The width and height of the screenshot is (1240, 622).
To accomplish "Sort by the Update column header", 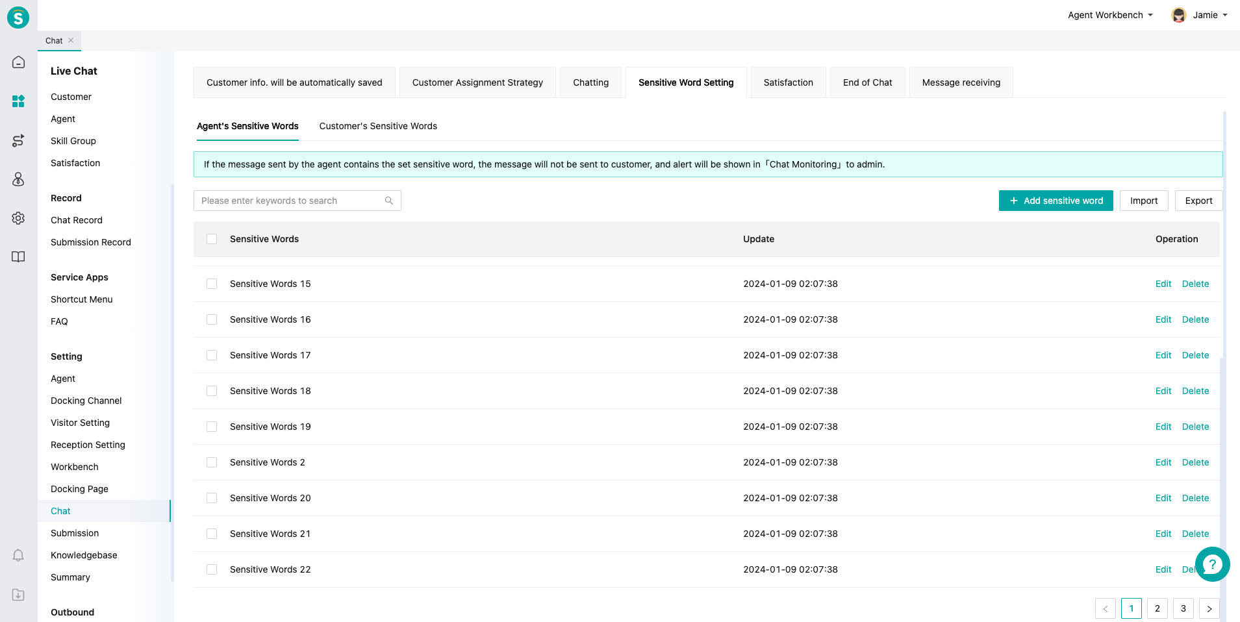I will (759, 239).
